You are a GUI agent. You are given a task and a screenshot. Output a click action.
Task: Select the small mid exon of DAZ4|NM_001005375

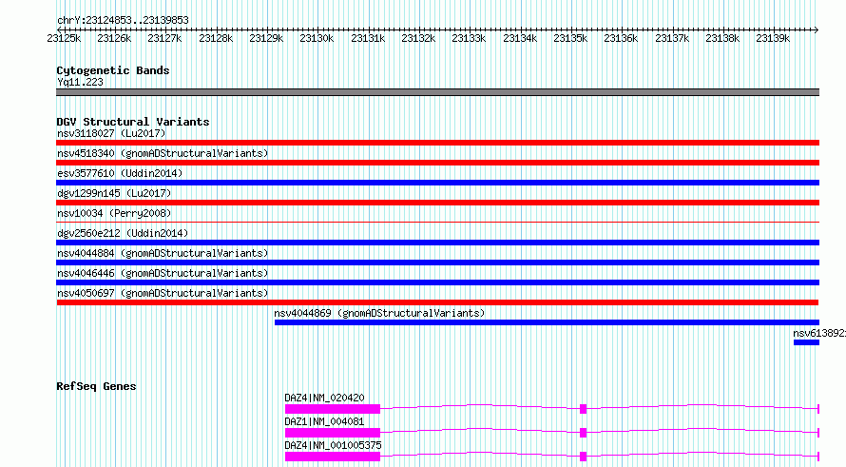point(584,457)
